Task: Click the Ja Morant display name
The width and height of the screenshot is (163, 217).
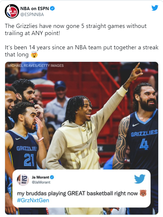Action: click(x=40, y=177)
